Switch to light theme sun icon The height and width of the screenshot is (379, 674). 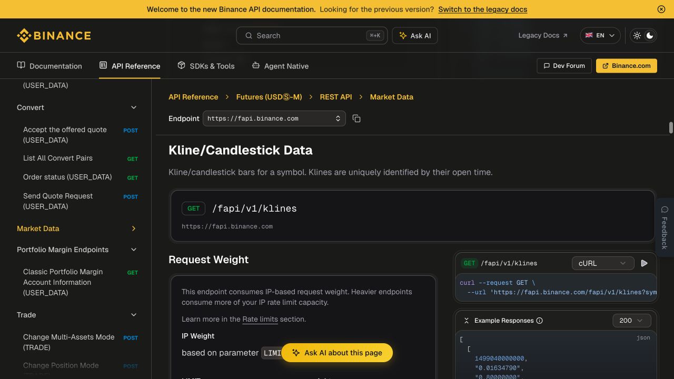coord(637,35)
